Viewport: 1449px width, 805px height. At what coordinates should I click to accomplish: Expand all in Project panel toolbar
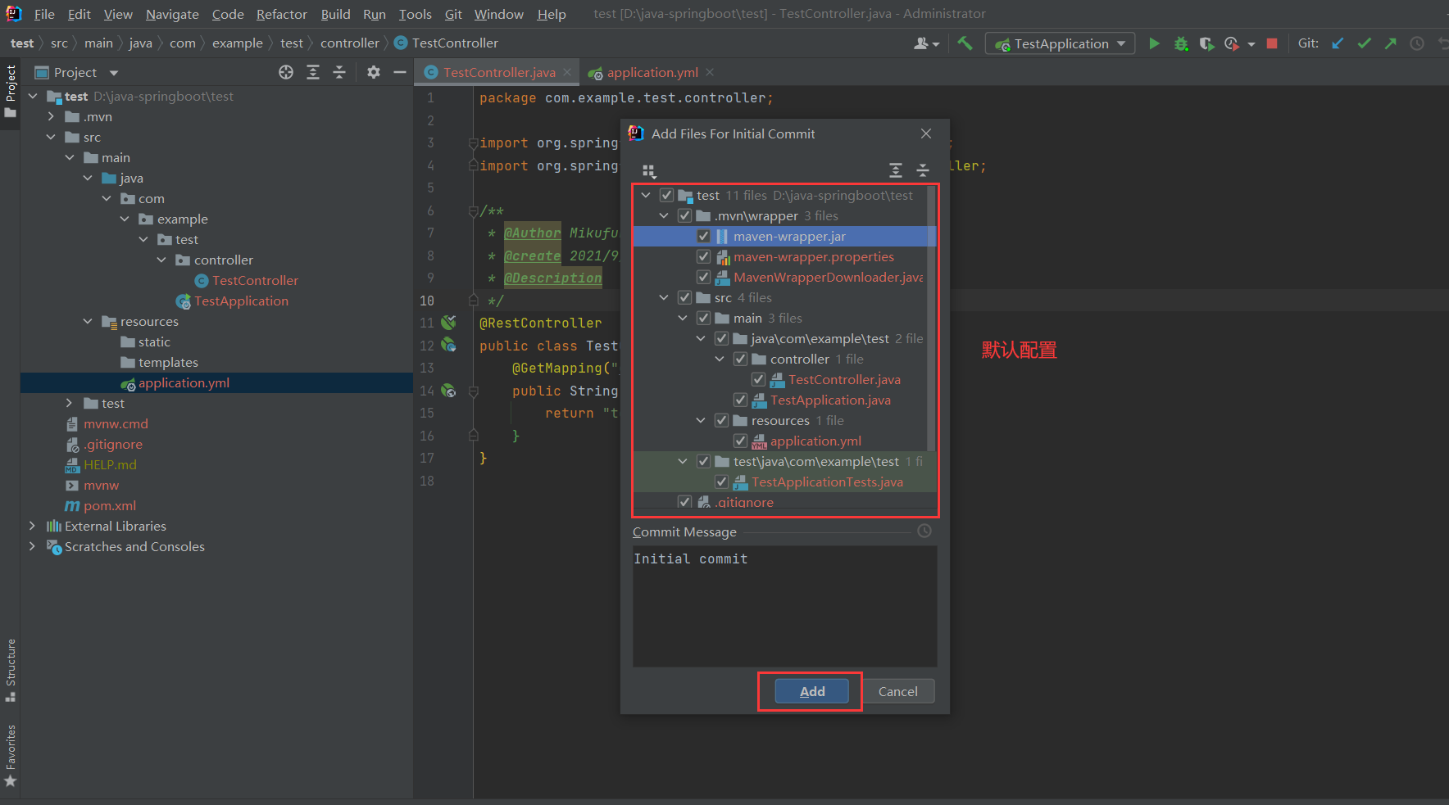tap(313, 72)
